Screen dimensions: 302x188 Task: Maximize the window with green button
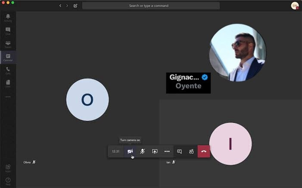point(13,3)
